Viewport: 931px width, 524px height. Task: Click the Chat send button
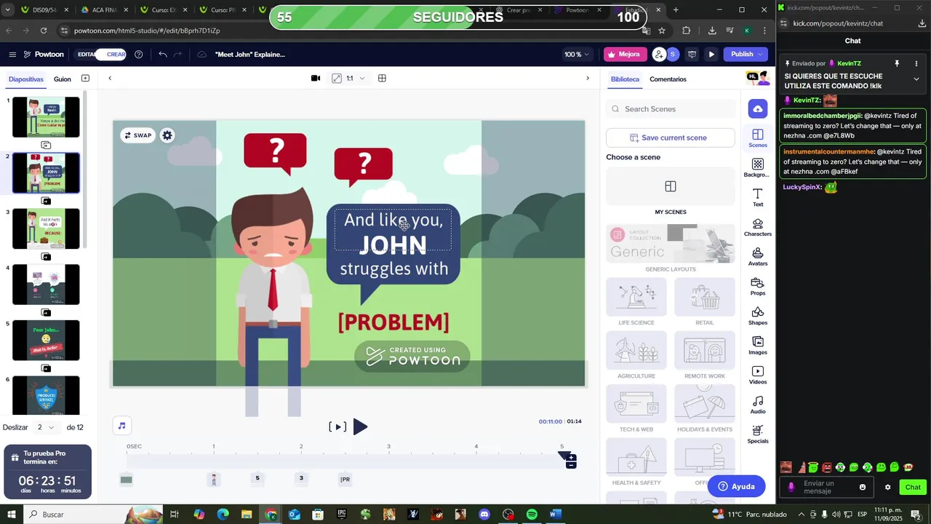(913, 488)
